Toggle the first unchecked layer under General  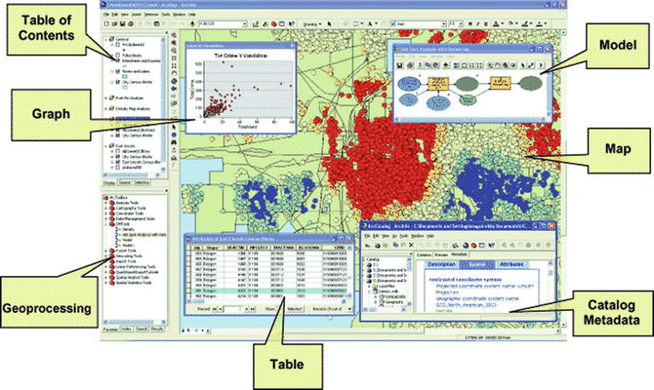117,45
